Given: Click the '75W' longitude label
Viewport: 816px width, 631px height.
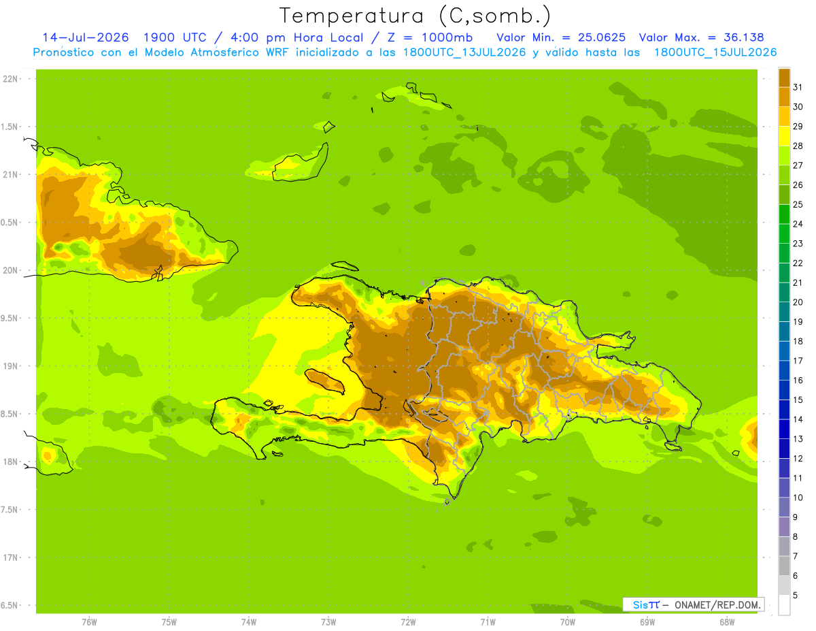Looking at the screenshot, I should tap(169, 621).
